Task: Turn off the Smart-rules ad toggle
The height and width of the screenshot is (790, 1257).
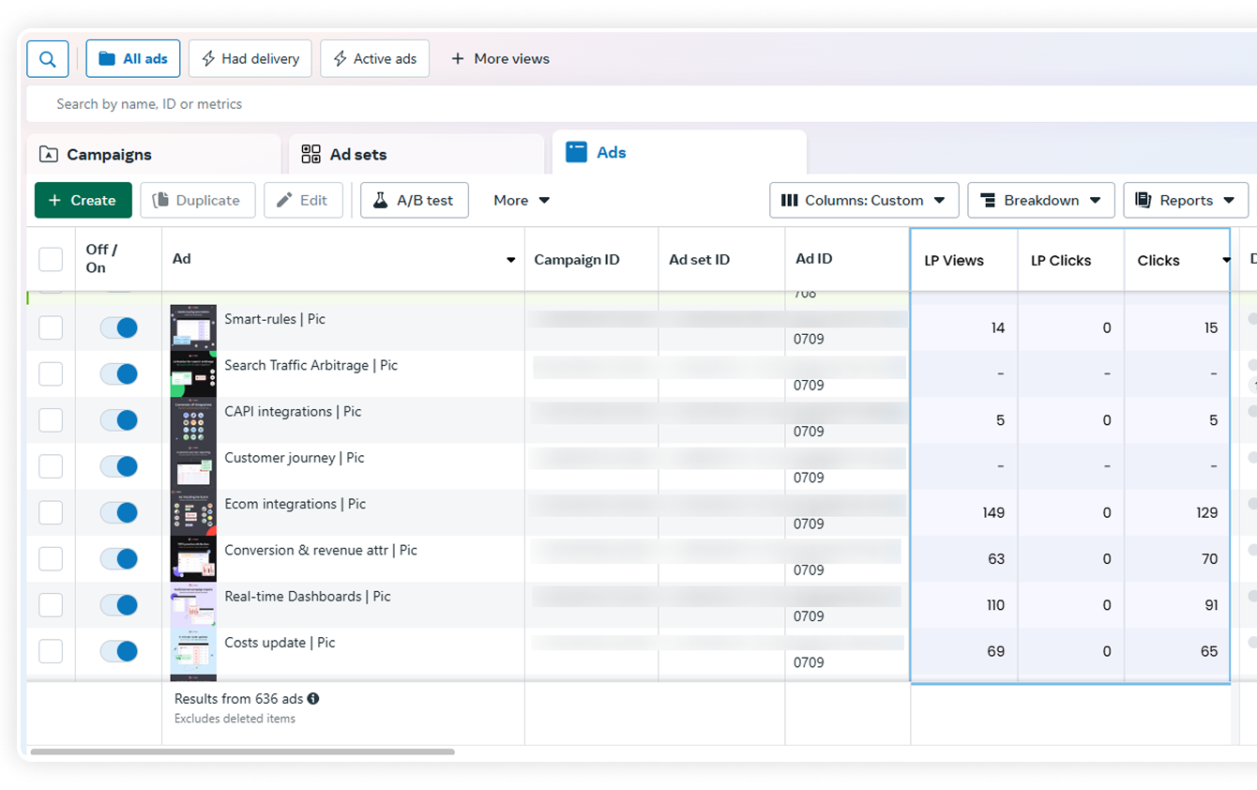Action: point(119,327)
